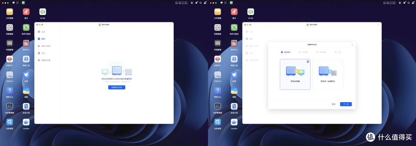
Task: Click notification bell in right screenshot top bar
Action: point(404,3)
